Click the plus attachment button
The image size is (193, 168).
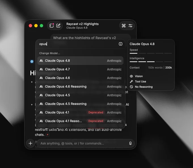coord(30,143)
